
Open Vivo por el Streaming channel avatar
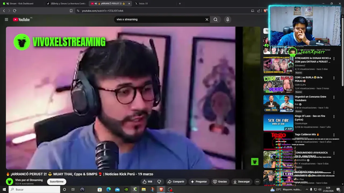click(x=9, y=181)
